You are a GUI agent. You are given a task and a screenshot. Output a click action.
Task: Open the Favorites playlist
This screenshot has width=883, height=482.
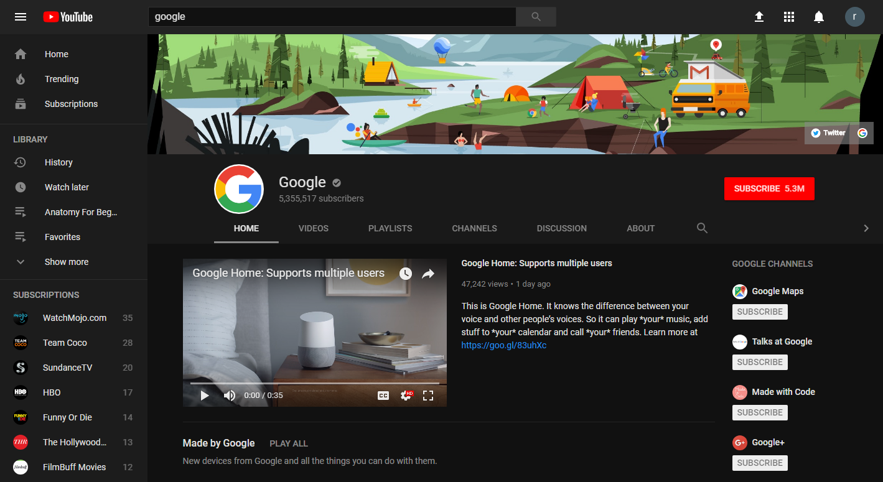point(73,237)
